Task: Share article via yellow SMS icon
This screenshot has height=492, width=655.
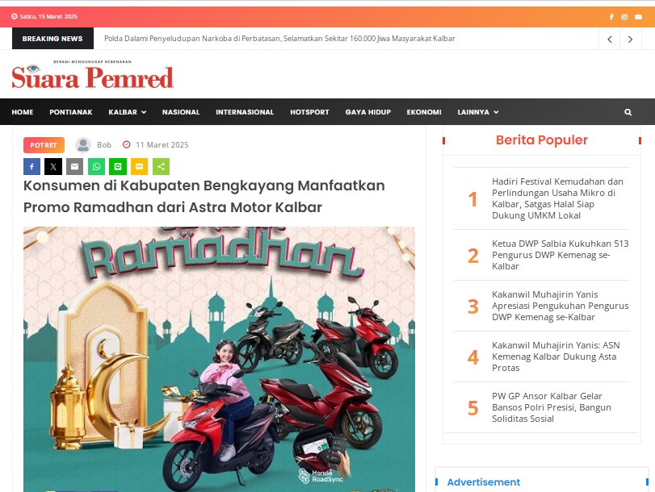Action: click(140, 166)
